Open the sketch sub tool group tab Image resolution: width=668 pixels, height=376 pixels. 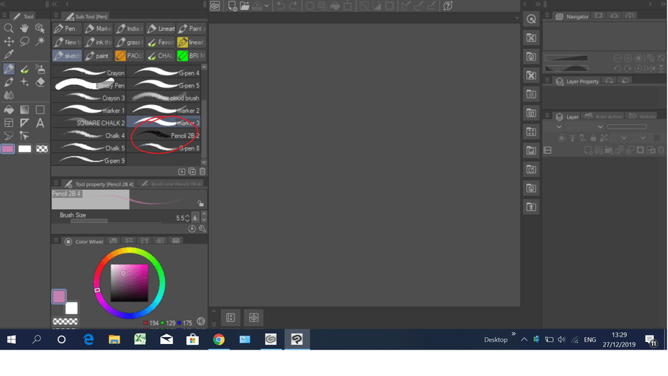tap(67, 56)
